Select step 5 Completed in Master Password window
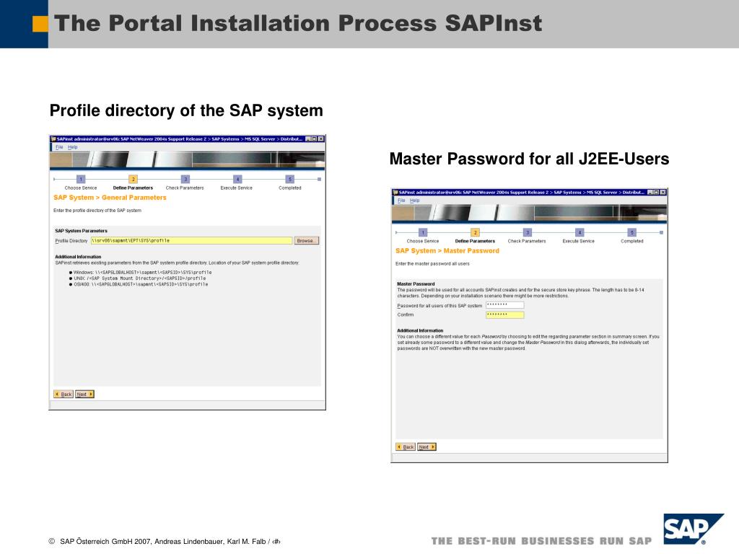This screenshot has height=554, width=739. 632,232
